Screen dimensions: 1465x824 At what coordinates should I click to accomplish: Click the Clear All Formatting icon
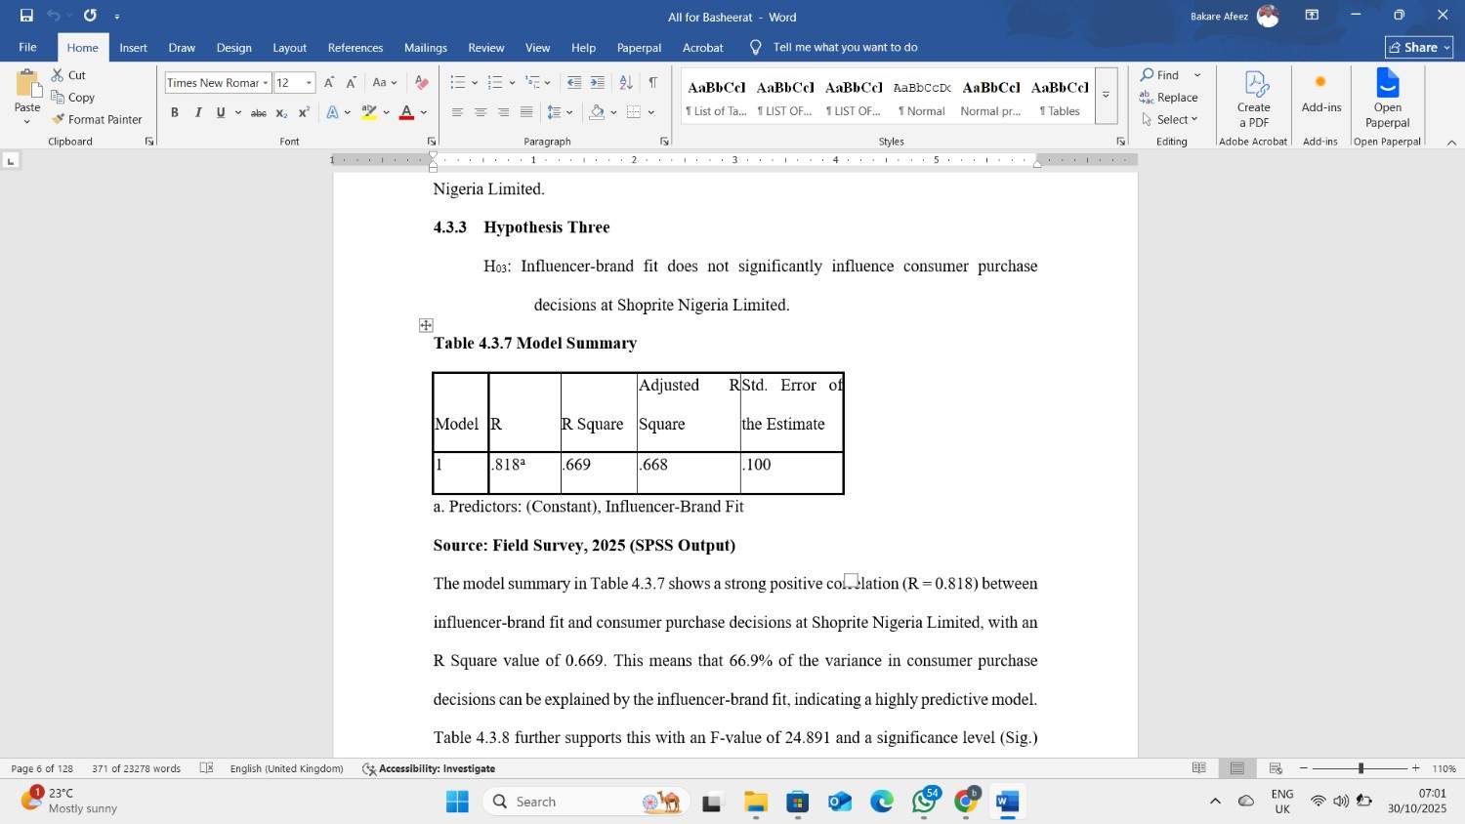422,83
